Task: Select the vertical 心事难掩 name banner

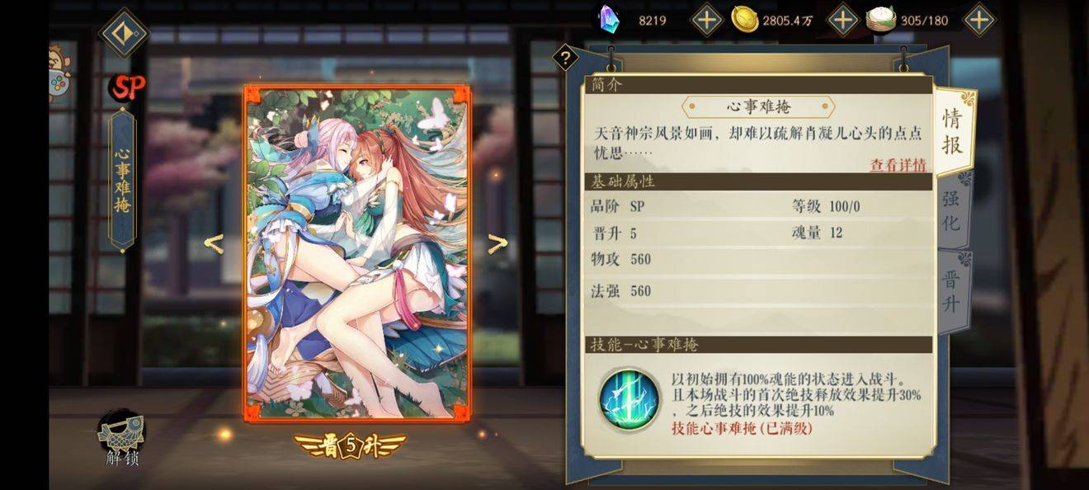Action: click(123, 180)
